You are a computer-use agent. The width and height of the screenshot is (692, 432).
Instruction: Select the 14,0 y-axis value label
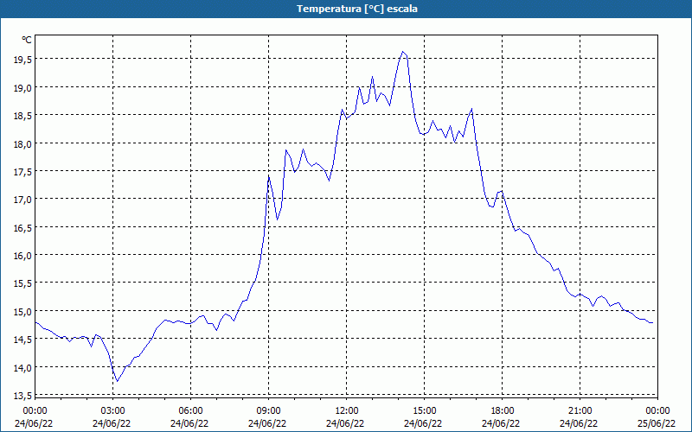tap(22, 368)
